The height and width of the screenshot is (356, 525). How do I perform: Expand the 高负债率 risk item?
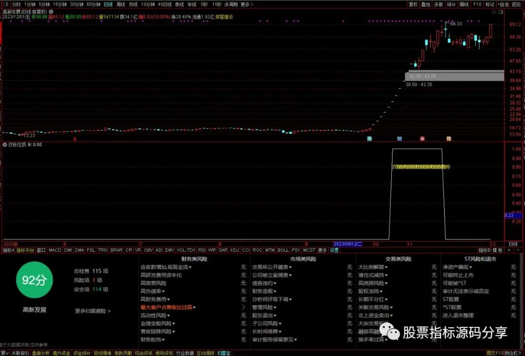pyautogui.click(x=153, y=291)
